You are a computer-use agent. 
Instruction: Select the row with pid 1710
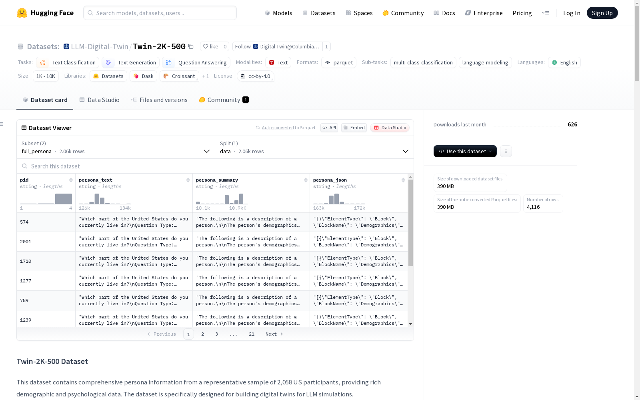[212, 261]
